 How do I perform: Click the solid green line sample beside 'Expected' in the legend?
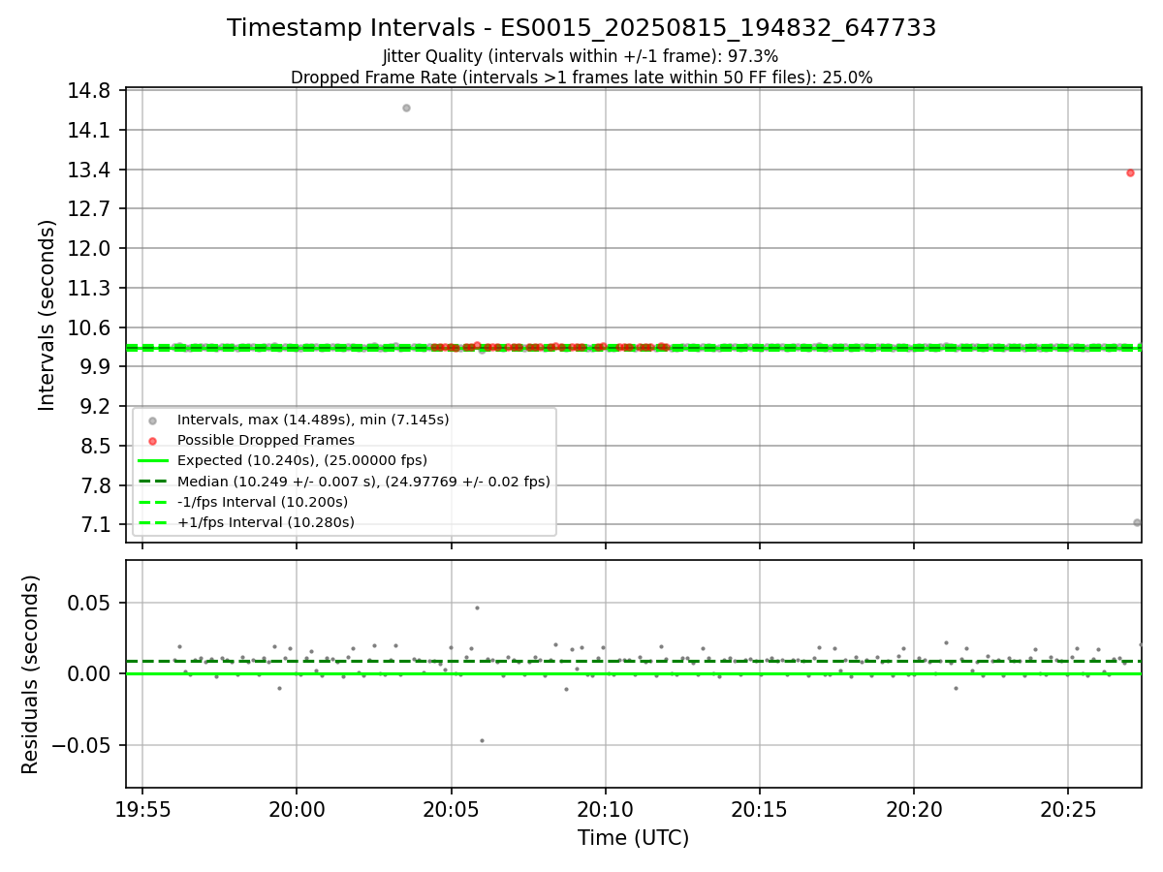point(152,461)
